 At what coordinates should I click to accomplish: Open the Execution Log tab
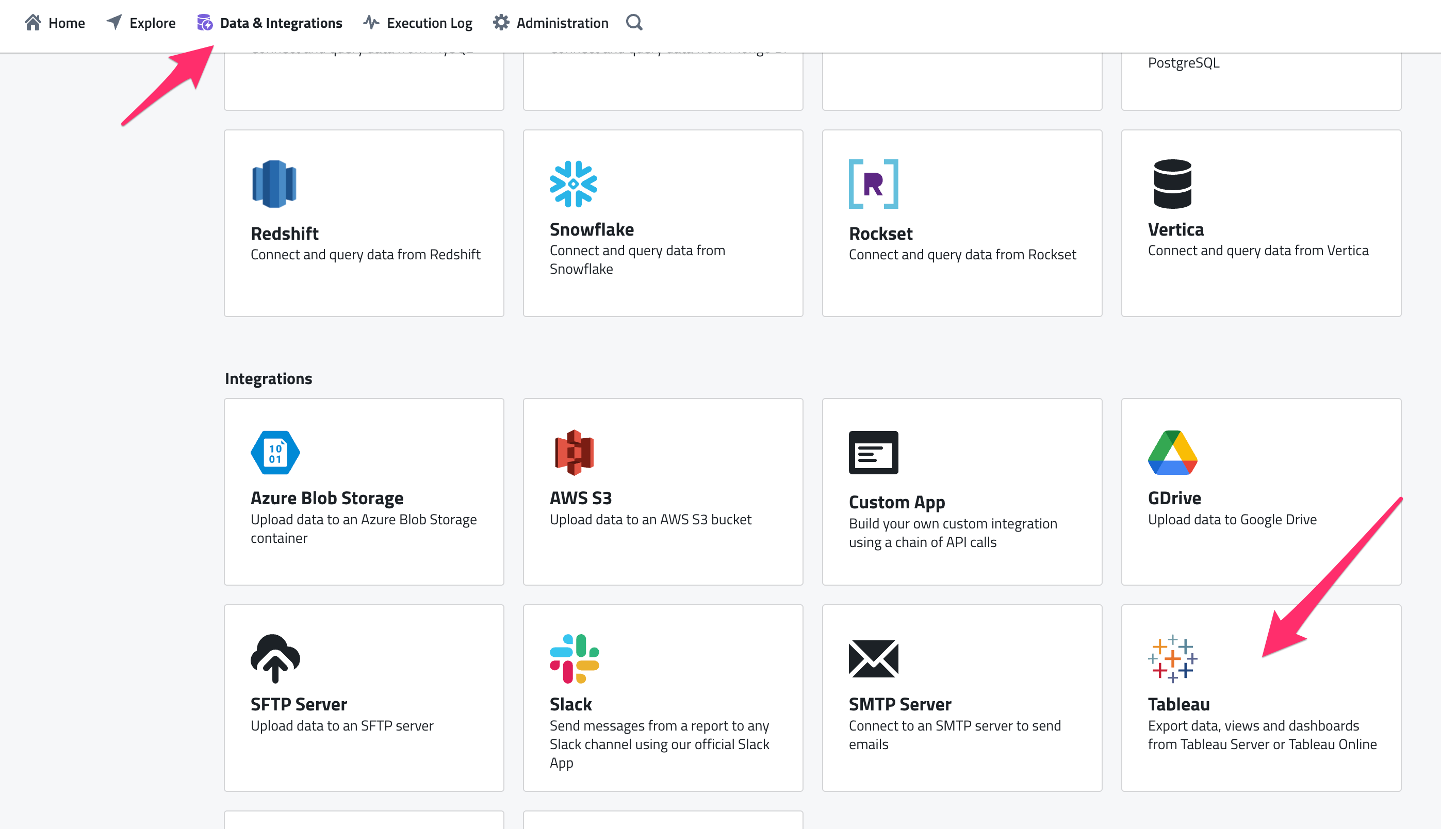coord(417,23)
